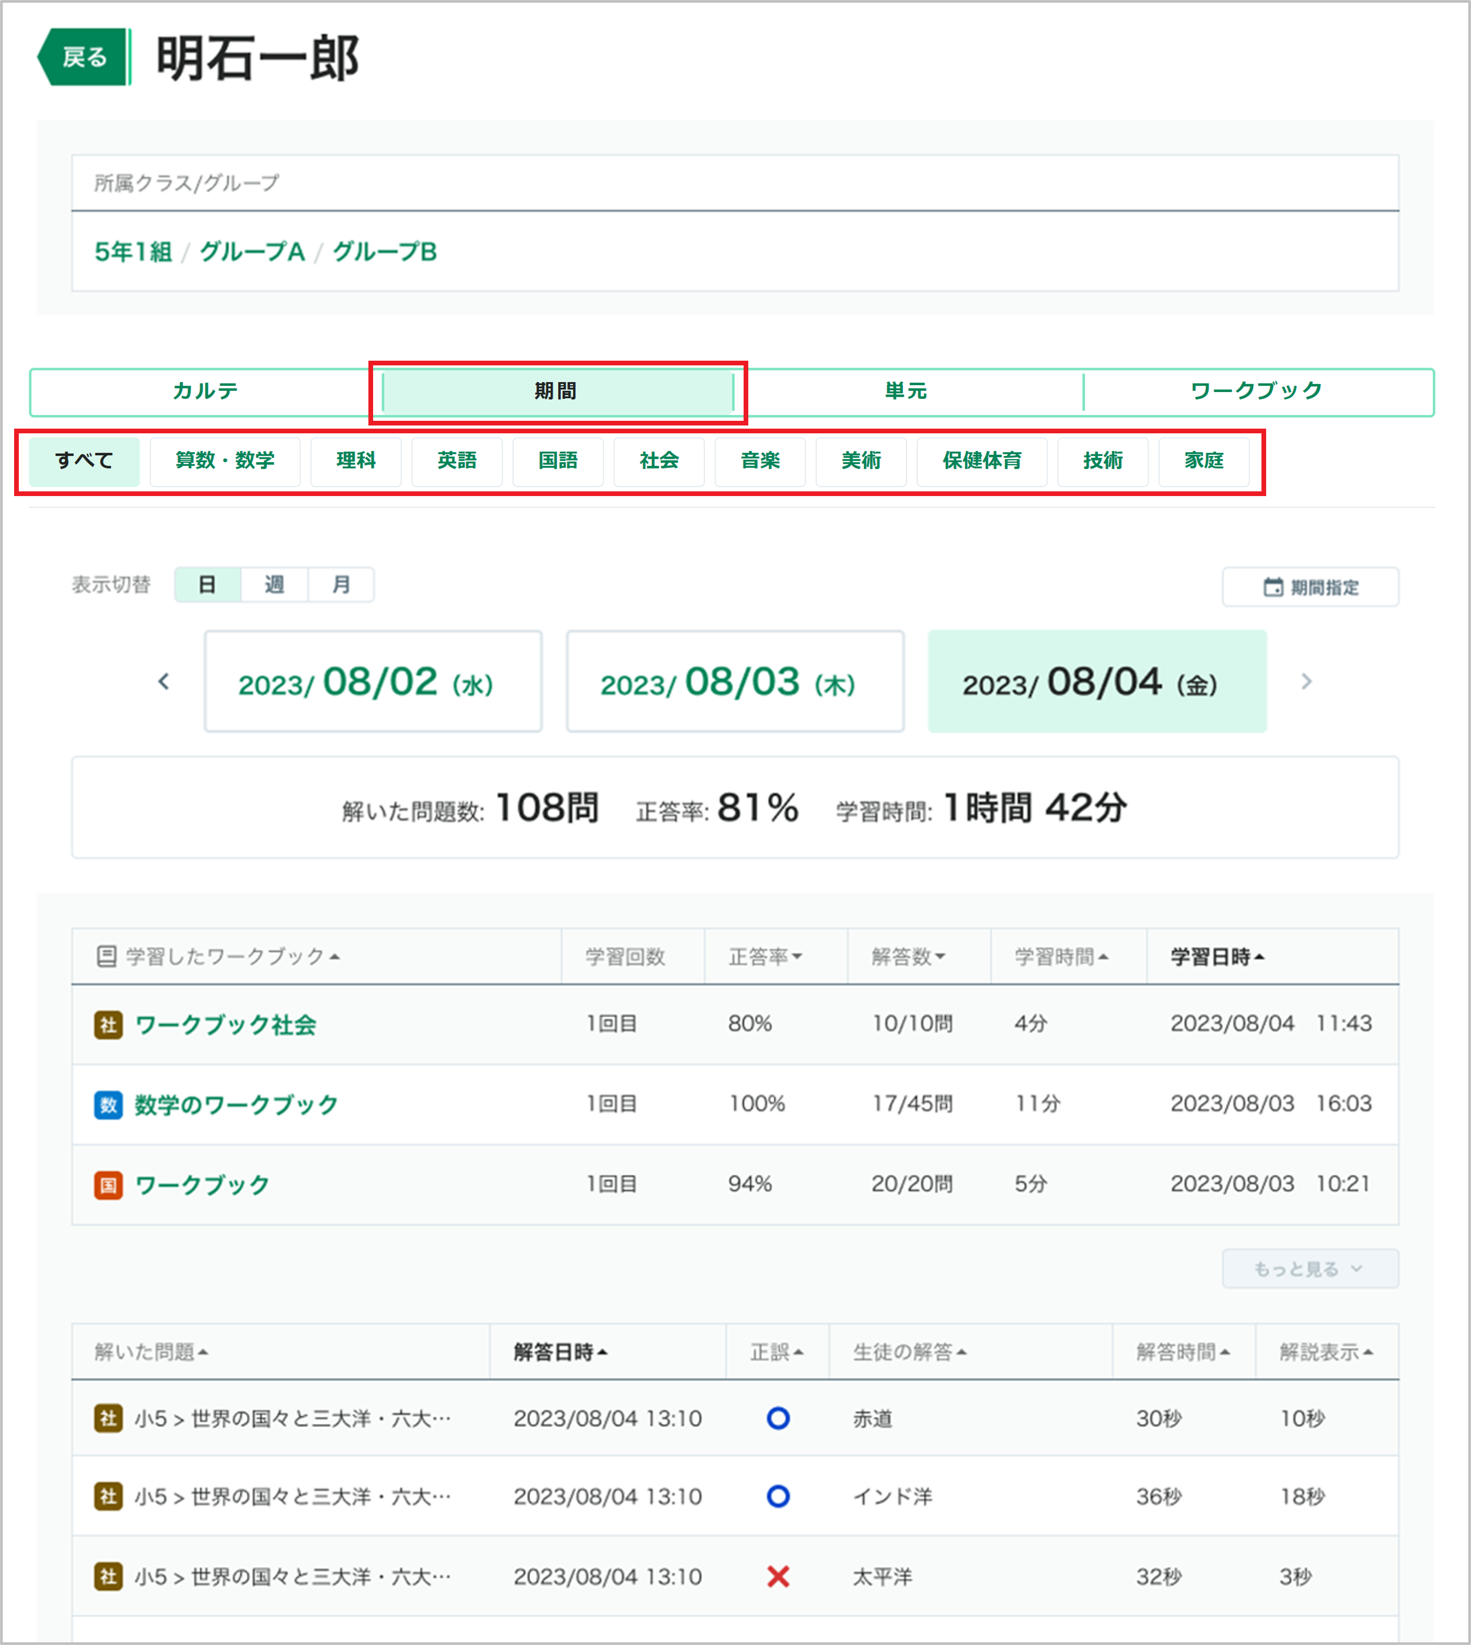This screenshot has height=1645, width=1471.
Task: Select 日 display toggle
Action: [x=208, y=584]
